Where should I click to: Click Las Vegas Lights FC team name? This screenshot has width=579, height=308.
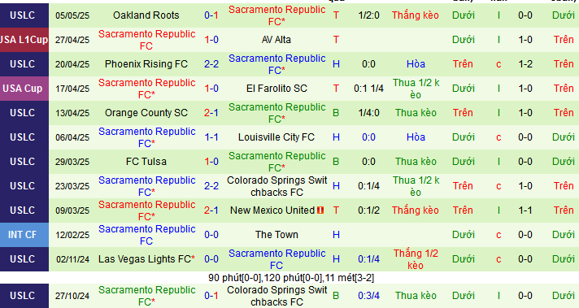pos(146,259)
